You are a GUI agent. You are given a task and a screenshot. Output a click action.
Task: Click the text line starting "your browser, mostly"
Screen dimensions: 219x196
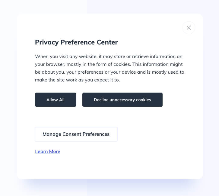109,64
